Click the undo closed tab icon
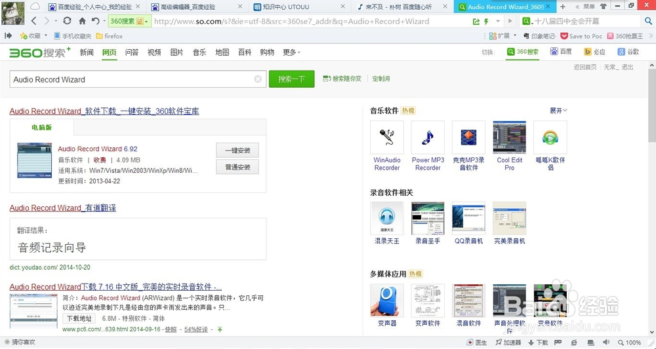The height and width of the screenshot is (349, 656). [x=96, y=21]
